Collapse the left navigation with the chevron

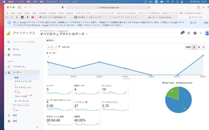pyautogui.click(x=37, y=127)
